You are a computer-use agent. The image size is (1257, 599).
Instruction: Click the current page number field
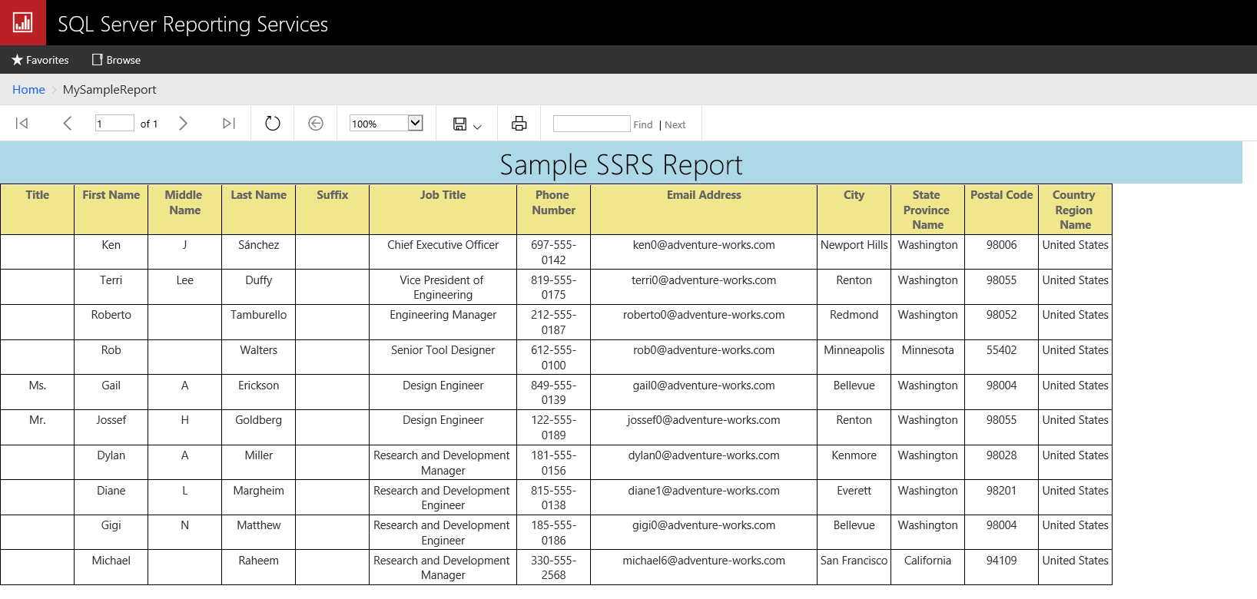[114, 124]
